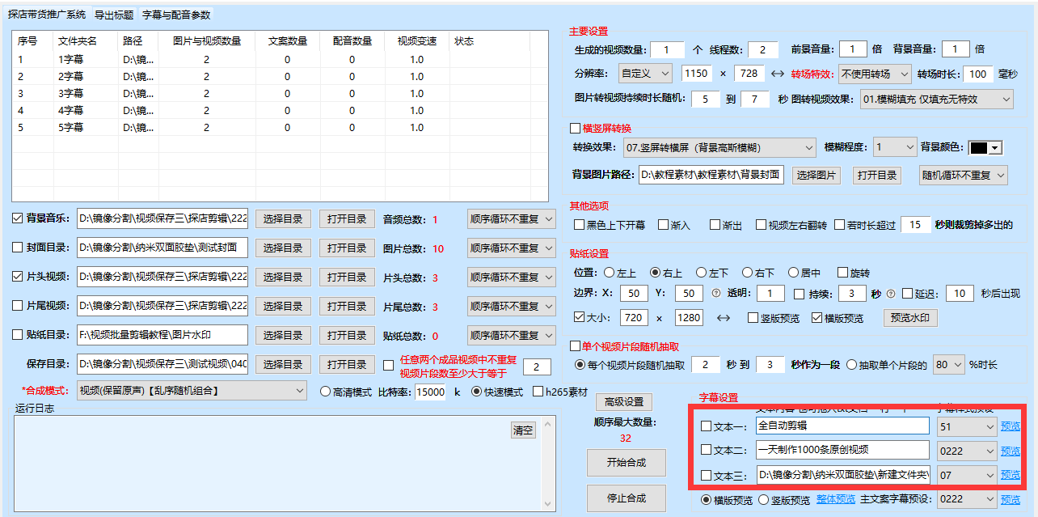The image size is (1038, 517).
Task: Expand the 转场特效 dropdown
Action: (x=875, y=74)
